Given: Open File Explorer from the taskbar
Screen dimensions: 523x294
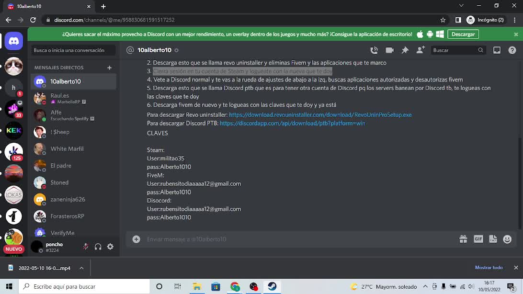Looking at the screenshot, I should [197, 286].
